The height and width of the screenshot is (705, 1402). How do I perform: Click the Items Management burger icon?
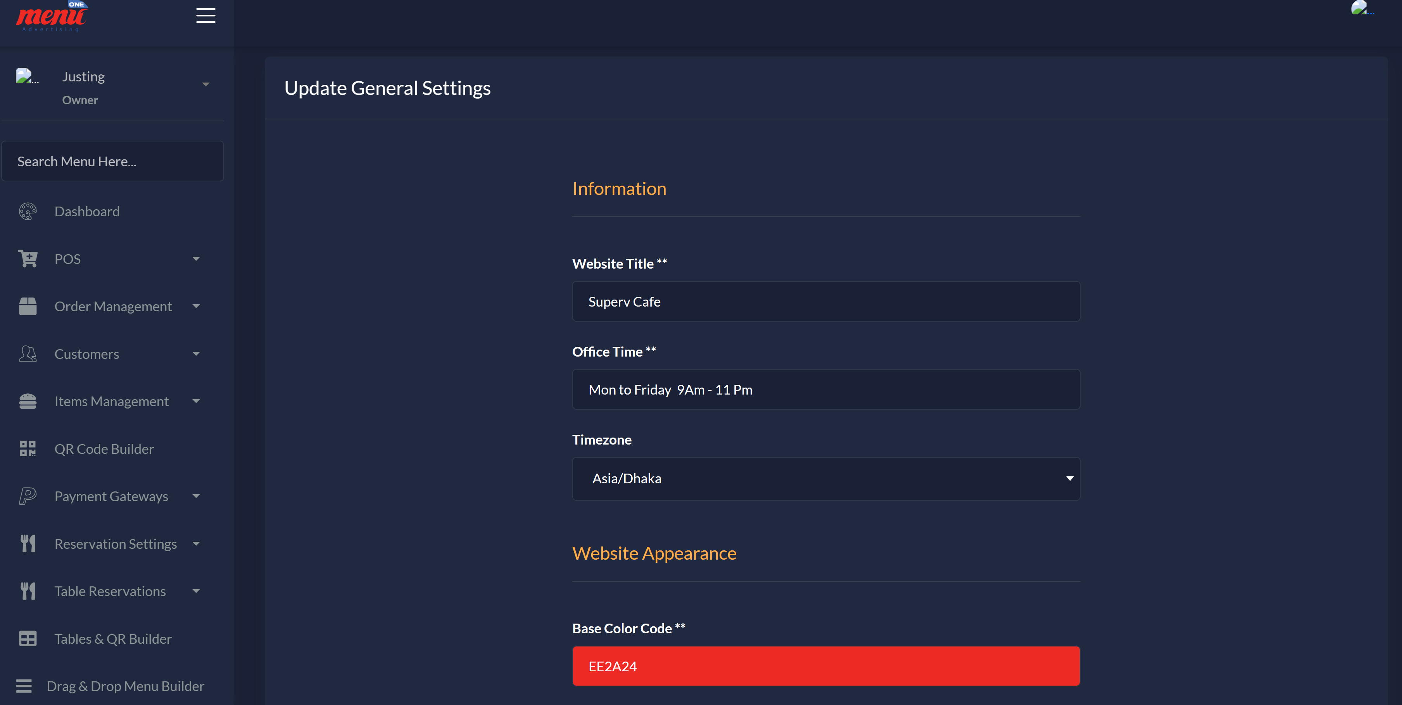pos(27,401)
